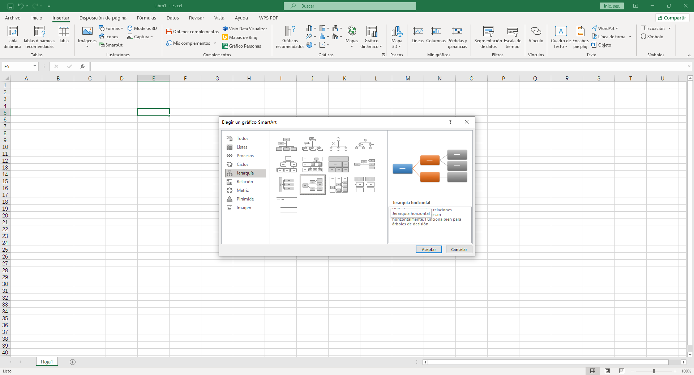Click the Inic. ses. sign-in button

pyautogui.click(x=612, y=6)
